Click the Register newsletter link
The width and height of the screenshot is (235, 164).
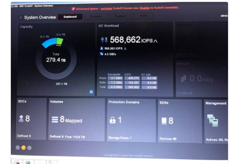[145, 8]
